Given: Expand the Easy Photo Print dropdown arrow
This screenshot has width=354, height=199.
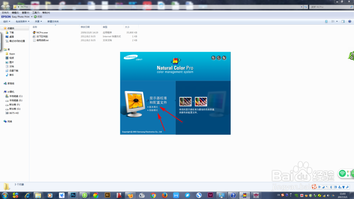Looking at the screenshot, I should click(32, 17).
